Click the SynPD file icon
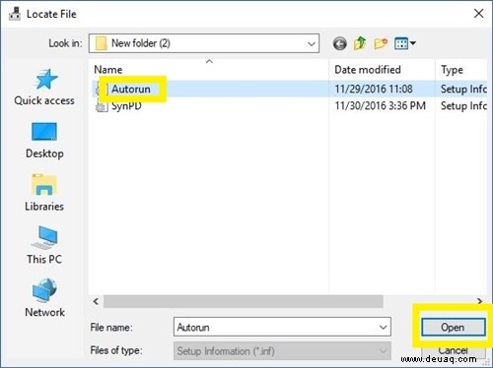Screen dimensions: 493x368 tap(102, 106)
